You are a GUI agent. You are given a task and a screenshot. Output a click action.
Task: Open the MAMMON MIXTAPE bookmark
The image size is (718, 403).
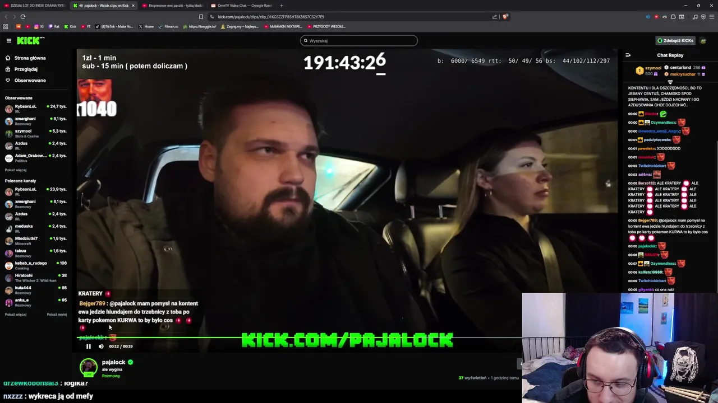283,26
